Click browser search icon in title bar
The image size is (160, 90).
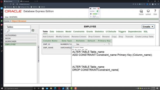[148, 1]
